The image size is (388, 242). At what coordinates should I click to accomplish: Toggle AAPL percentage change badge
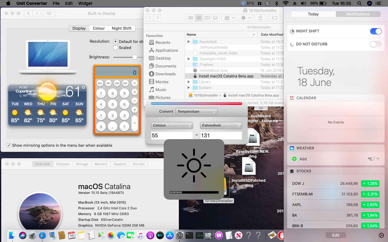370,205
